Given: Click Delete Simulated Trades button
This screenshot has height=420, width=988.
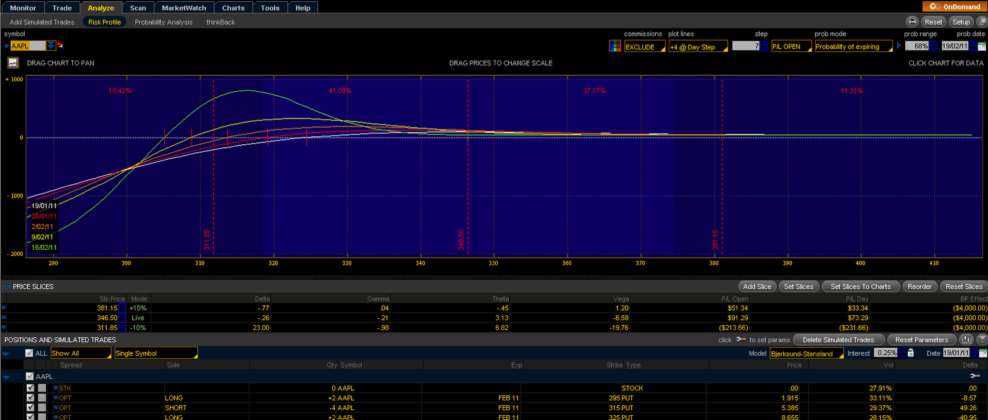Looking at the screenshot, I should tap(838, 340).
